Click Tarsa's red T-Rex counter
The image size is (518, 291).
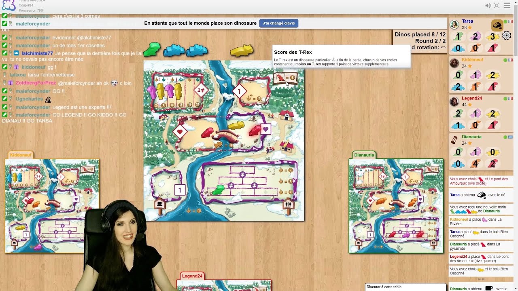pos(493,48)
